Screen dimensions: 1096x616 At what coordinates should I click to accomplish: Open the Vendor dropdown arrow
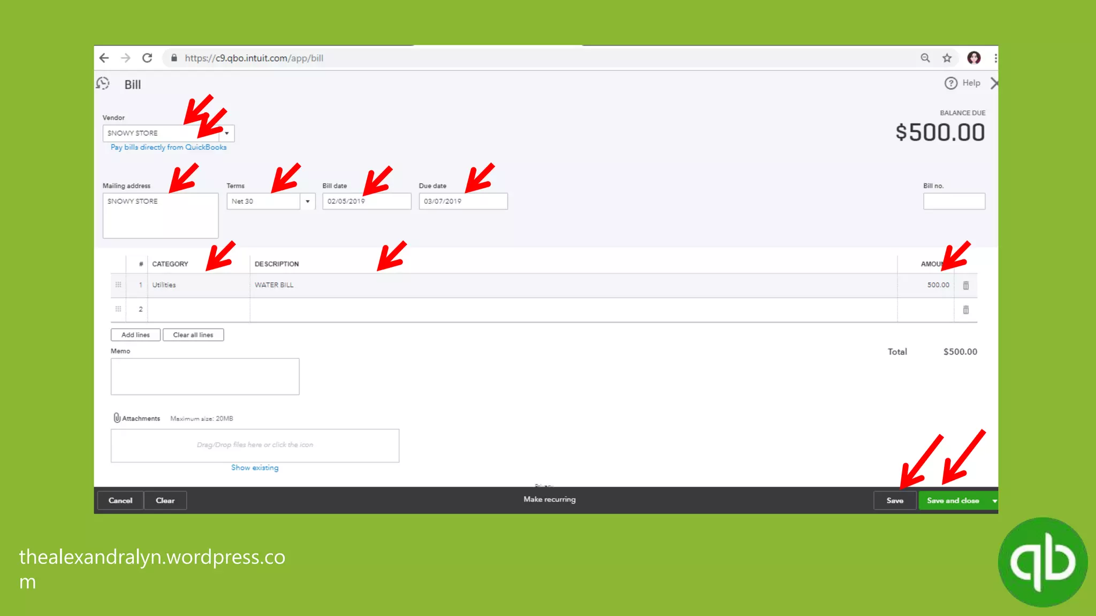tap(227, 133)
